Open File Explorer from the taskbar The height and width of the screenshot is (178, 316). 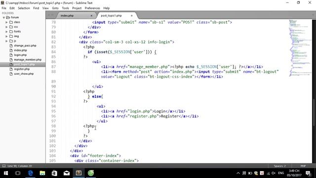pyautogui.click(x=42, y=173)
